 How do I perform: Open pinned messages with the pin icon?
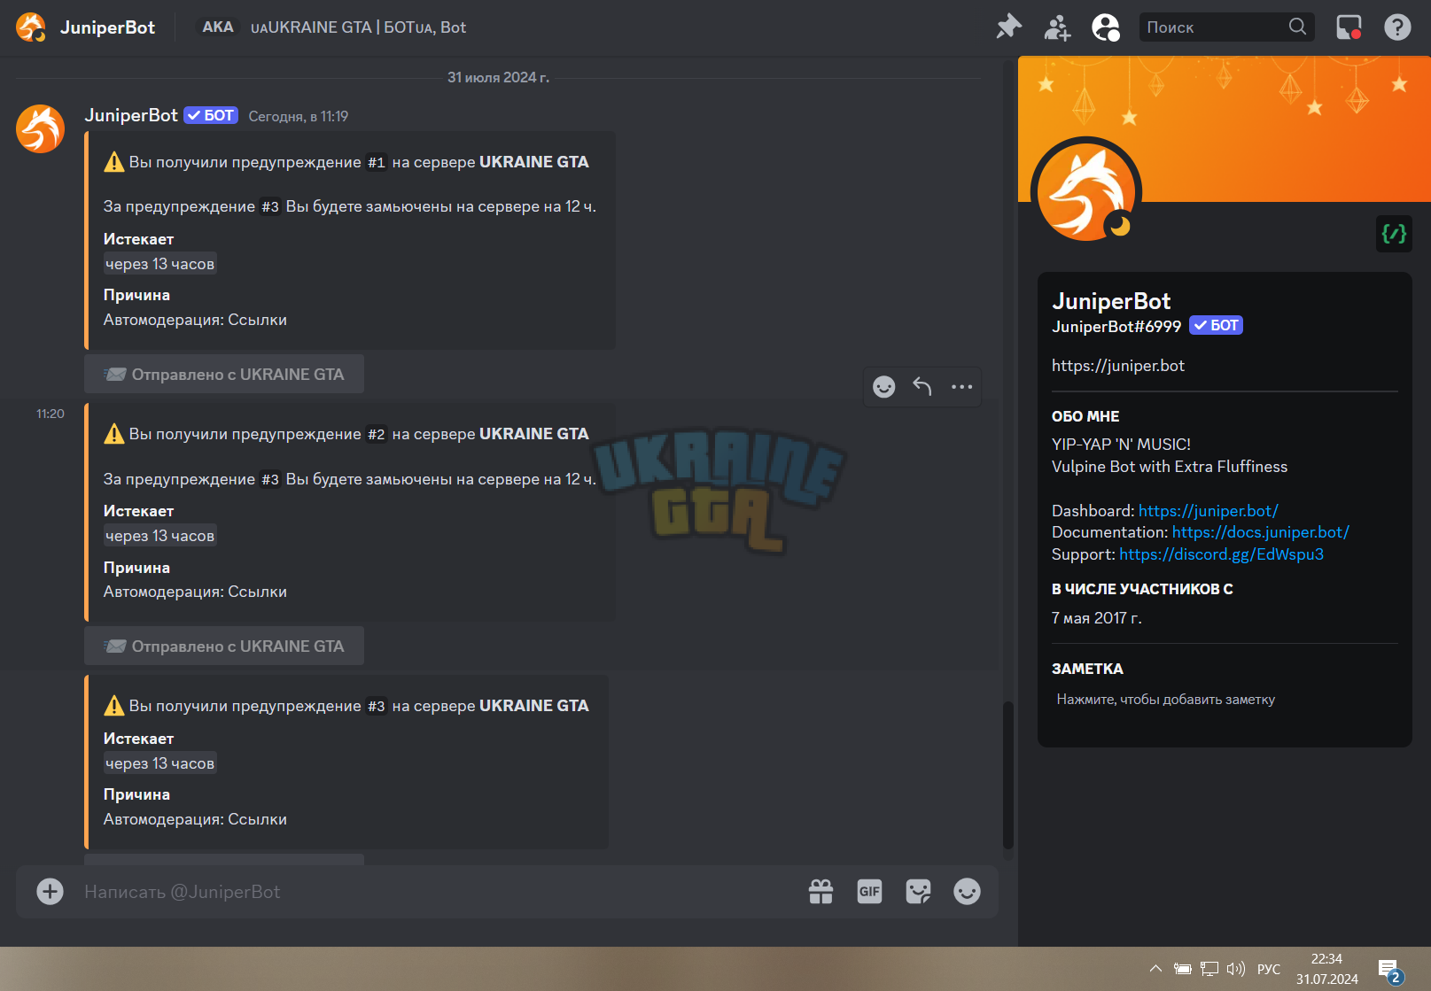point(1008,27)
